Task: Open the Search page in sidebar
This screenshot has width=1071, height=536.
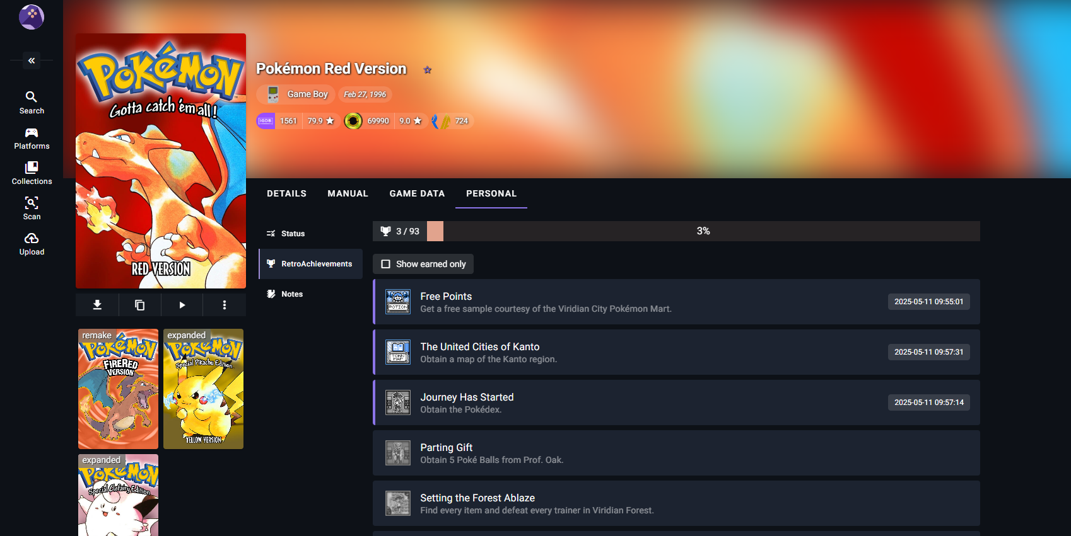Action: point(32,103)
